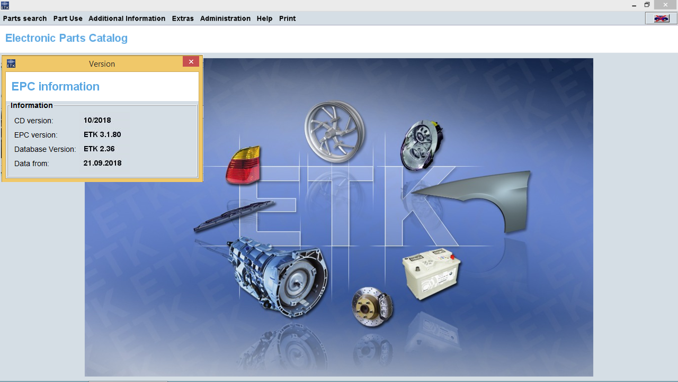Restore down the main application window
The height and width of the screenshot is (382, 678).
click(647, 5)
